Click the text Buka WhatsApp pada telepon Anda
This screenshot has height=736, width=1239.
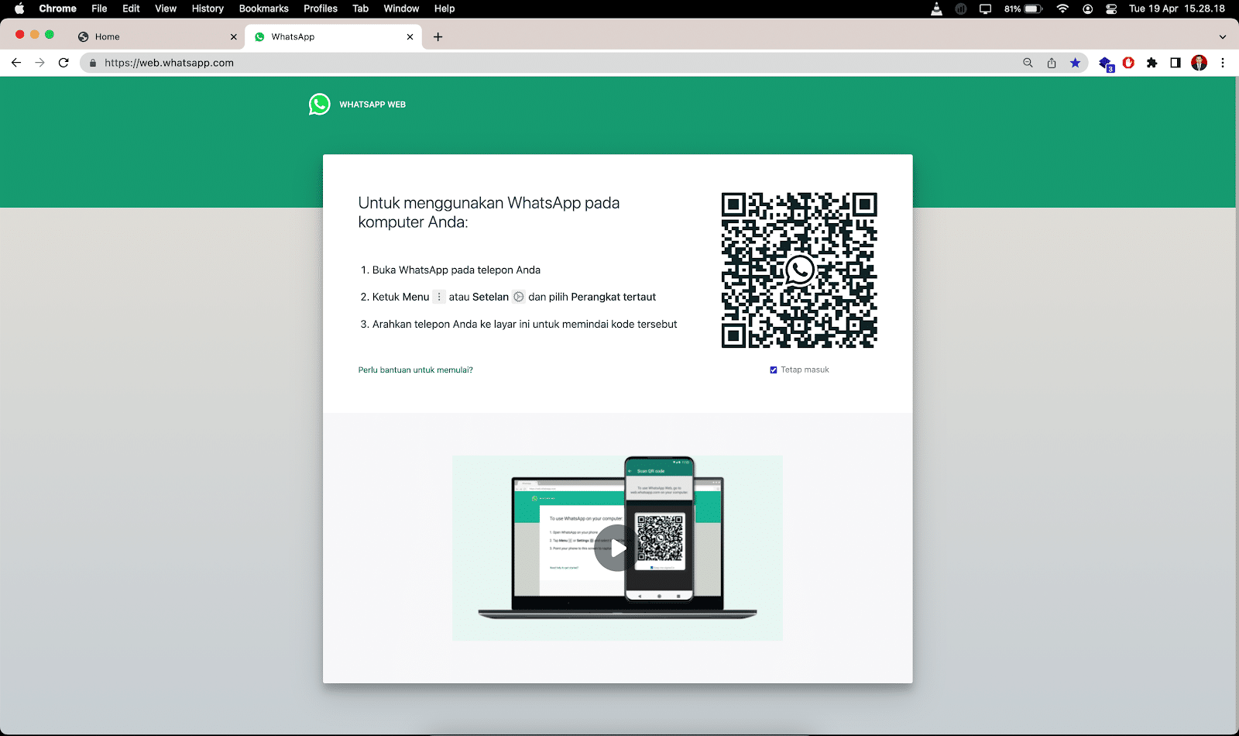(x=456, y=270)
